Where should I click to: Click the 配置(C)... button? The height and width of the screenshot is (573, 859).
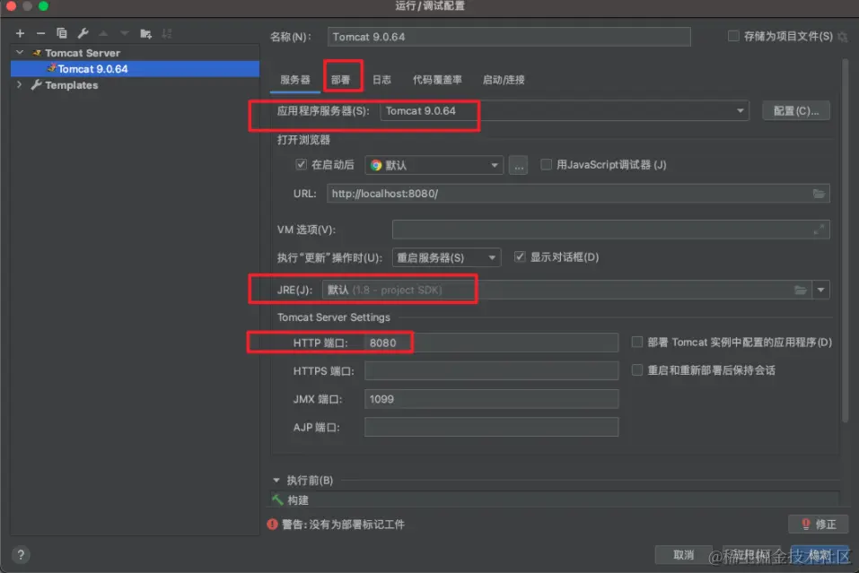796,110
